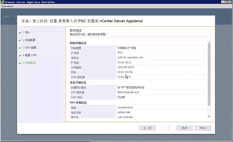Image resolution: width=233 pixels, height=142 pixels.
Task: Select NTP server value time.bdnetlab.com
Action: pyautogui.click(x=128, y=92)
